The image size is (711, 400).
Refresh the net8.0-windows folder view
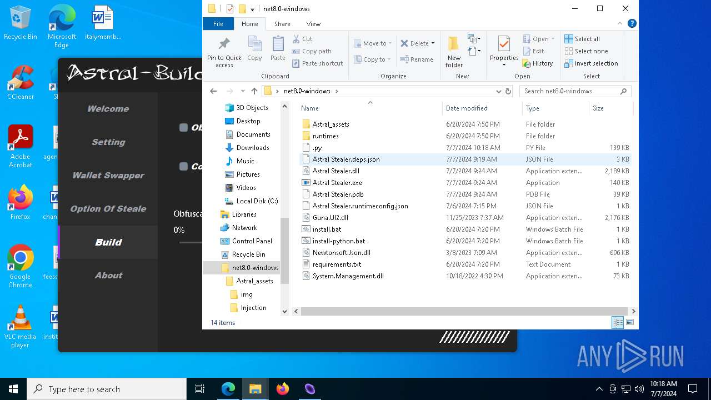point(508,91)
